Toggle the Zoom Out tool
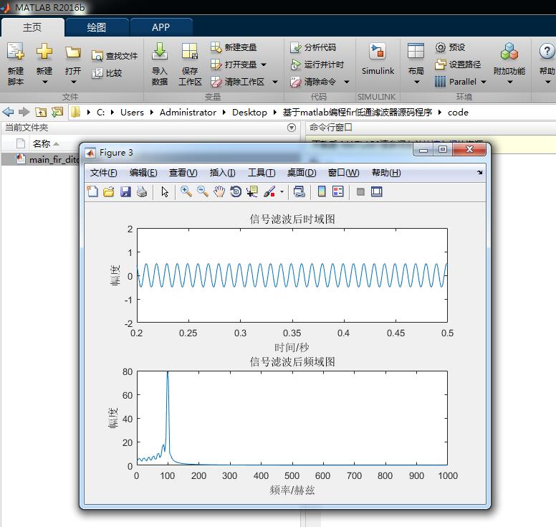556x527 pixels. click(x=203, y=191)
